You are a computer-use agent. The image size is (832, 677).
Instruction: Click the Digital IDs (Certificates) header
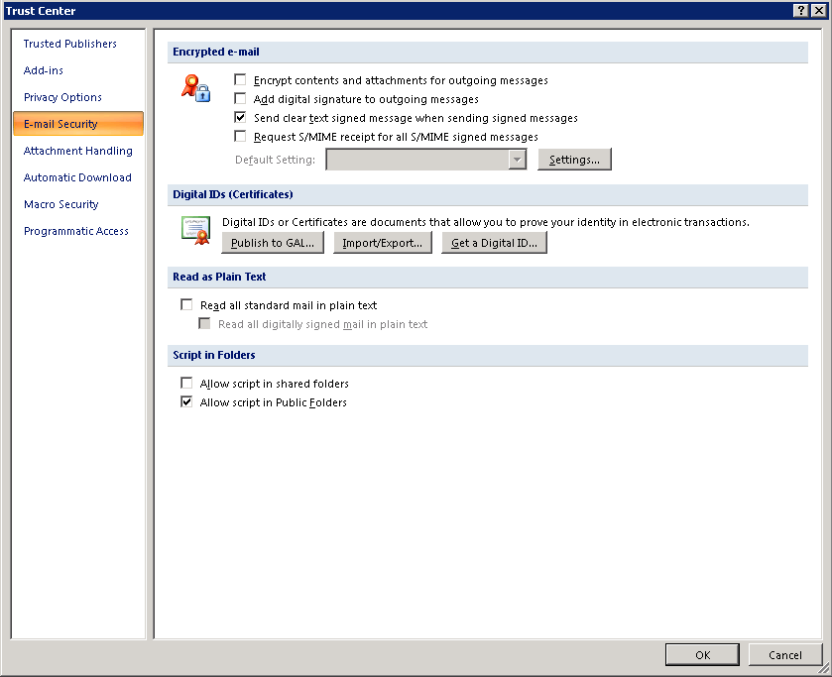pos(488,194)
